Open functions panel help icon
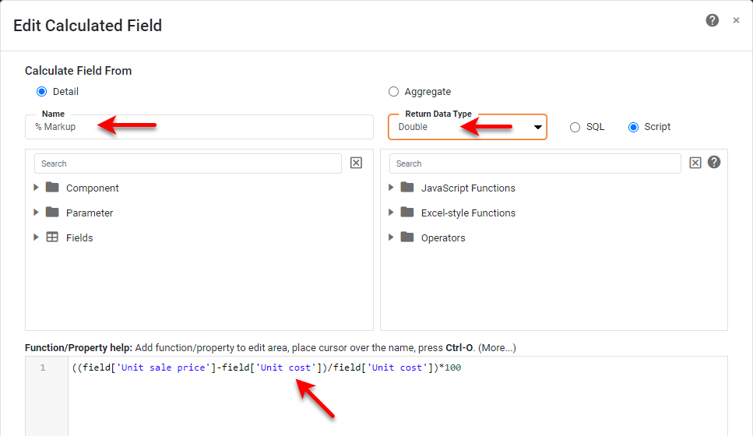This screenshot has height=436, width=753. (714, 162)
